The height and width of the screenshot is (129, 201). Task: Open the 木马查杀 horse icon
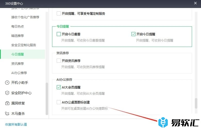pos(7,114)
